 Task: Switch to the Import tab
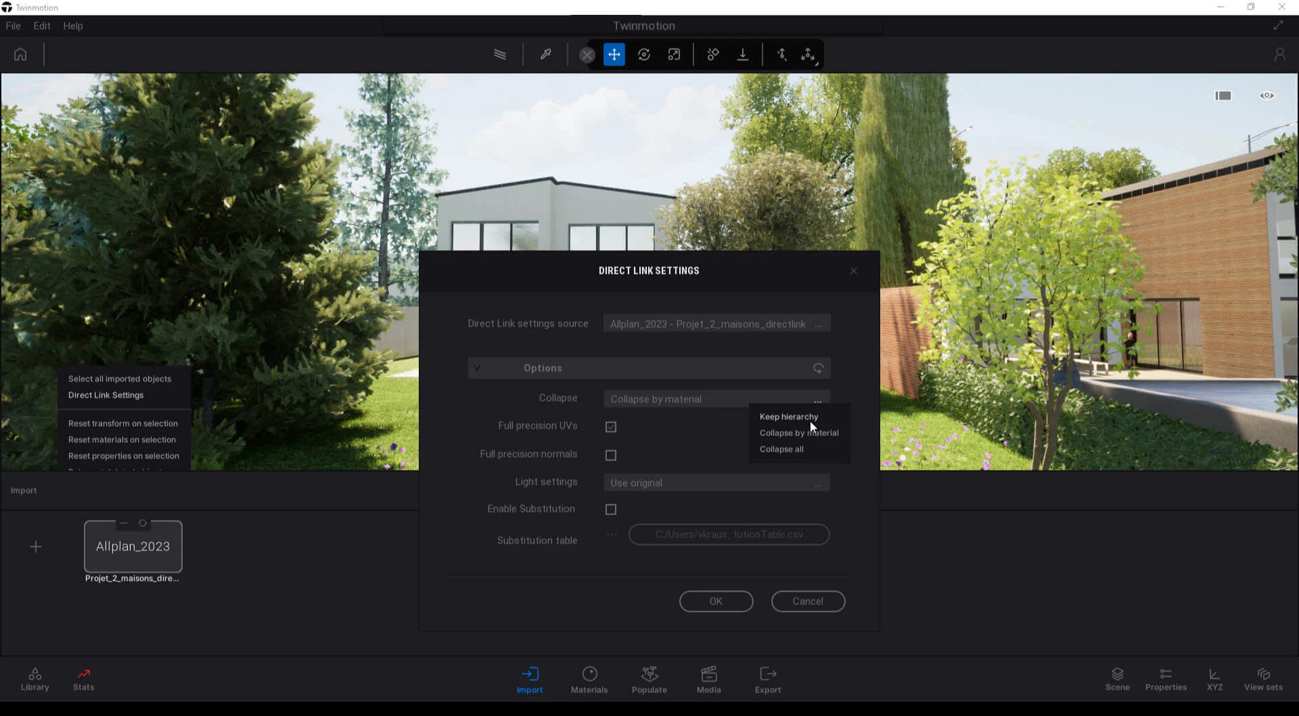pos(530,680)
